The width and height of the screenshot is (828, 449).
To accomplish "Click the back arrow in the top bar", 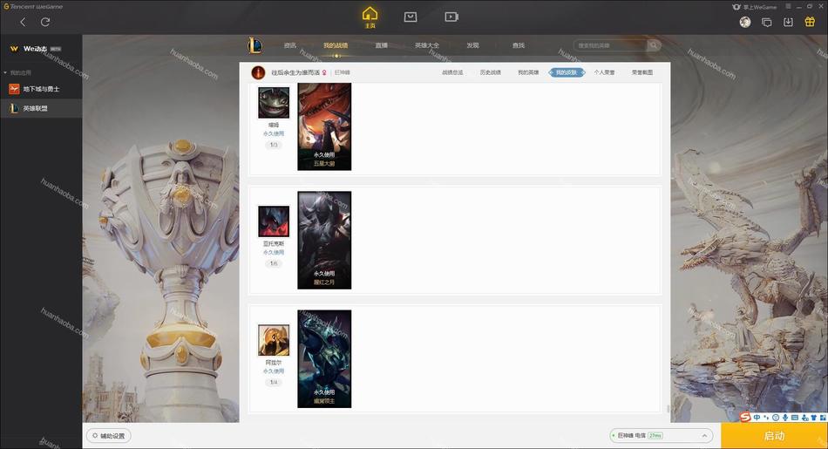I will tap(23, 22).
